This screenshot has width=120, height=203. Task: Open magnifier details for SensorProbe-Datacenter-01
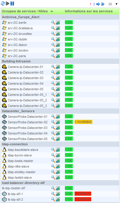coord(53,117)
